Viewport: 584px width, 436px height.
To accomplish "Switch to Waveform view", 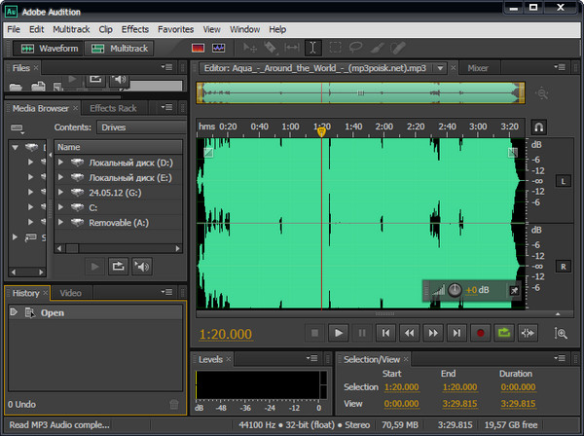I will (51, 47).
